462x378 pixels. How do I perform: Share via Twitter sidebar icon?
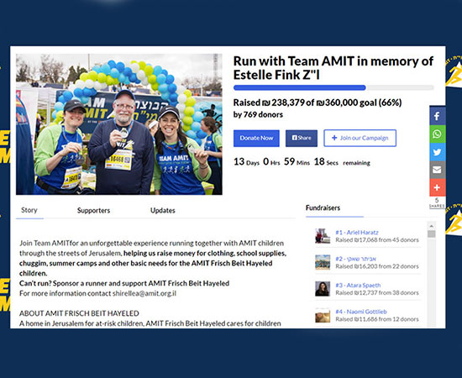coord(438,152)
